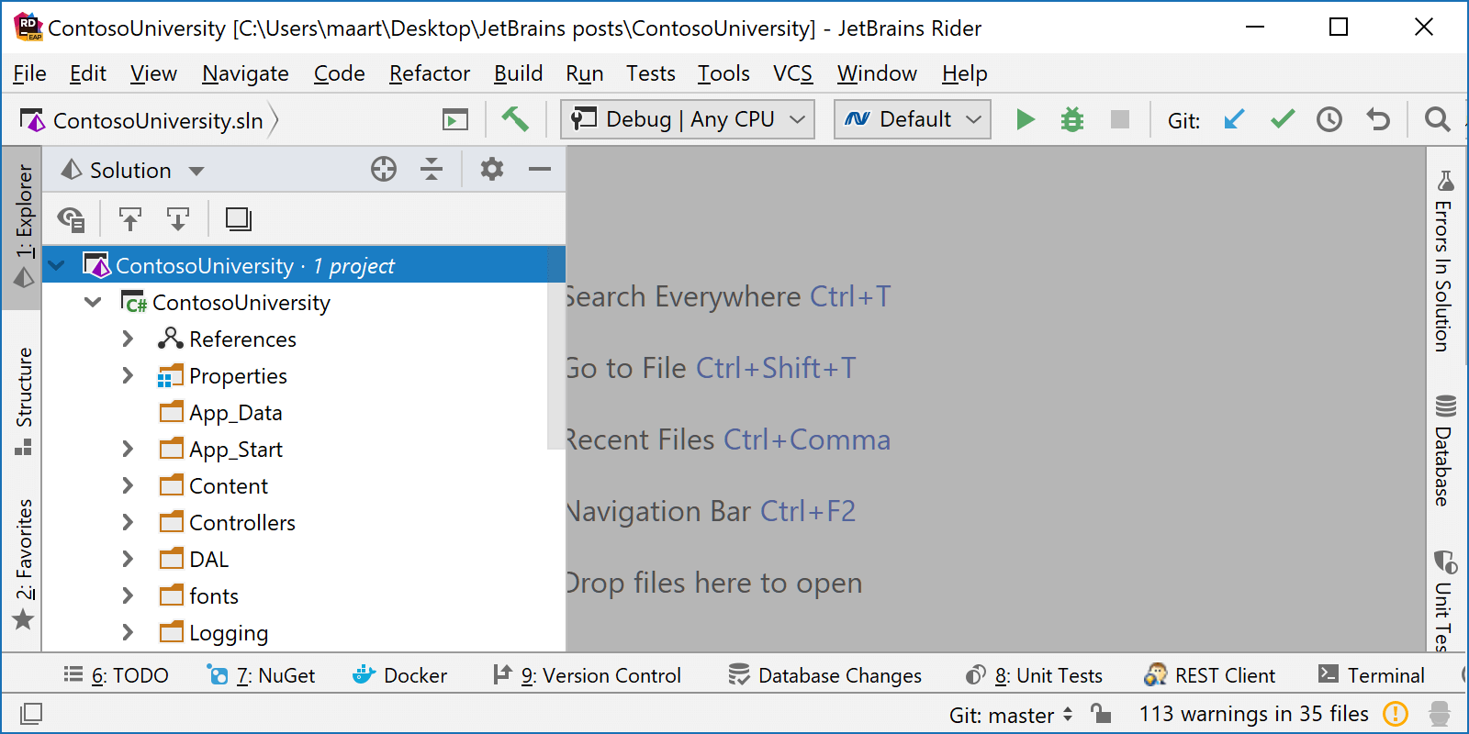1469x734 pixels.
Task: Click the Build Solution hammer icon
Action: 515,119
